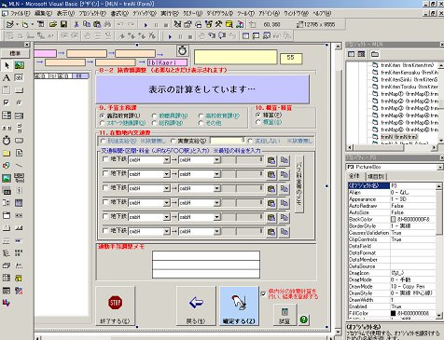Open the last row's left cmbH dropdown
The width and height of the screenshot is (444, 340).
(x=167, y=231)
